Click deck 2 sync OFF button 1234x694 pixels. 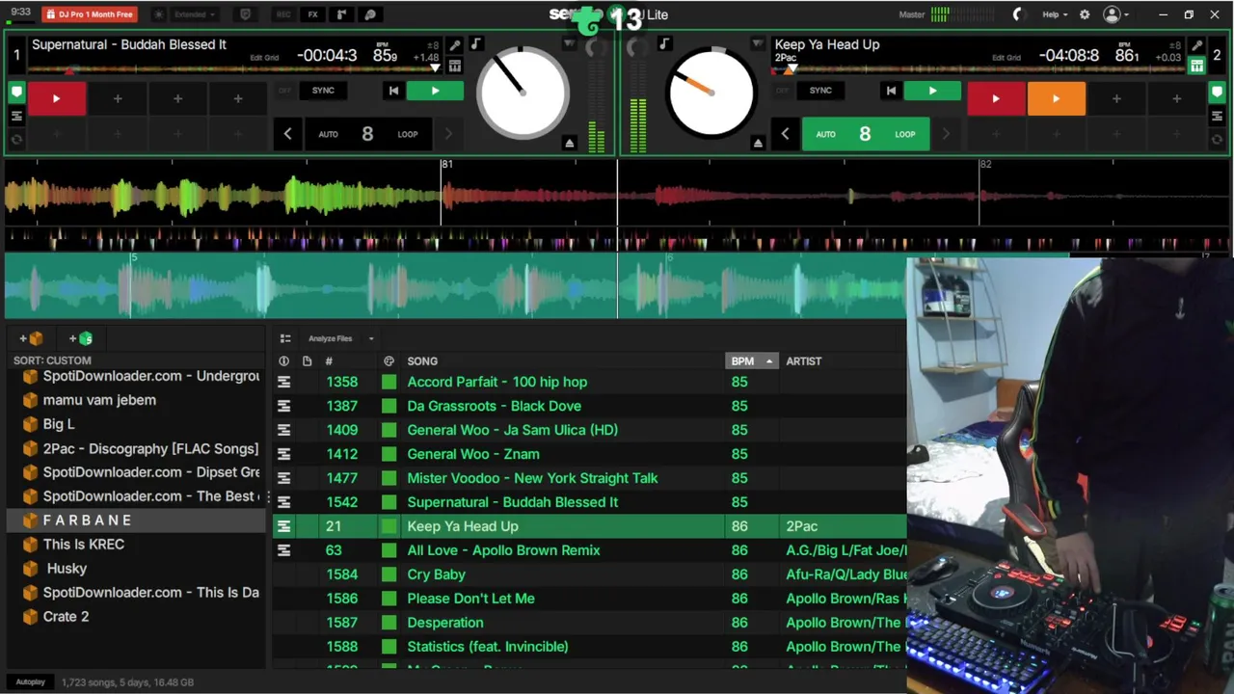782,91
